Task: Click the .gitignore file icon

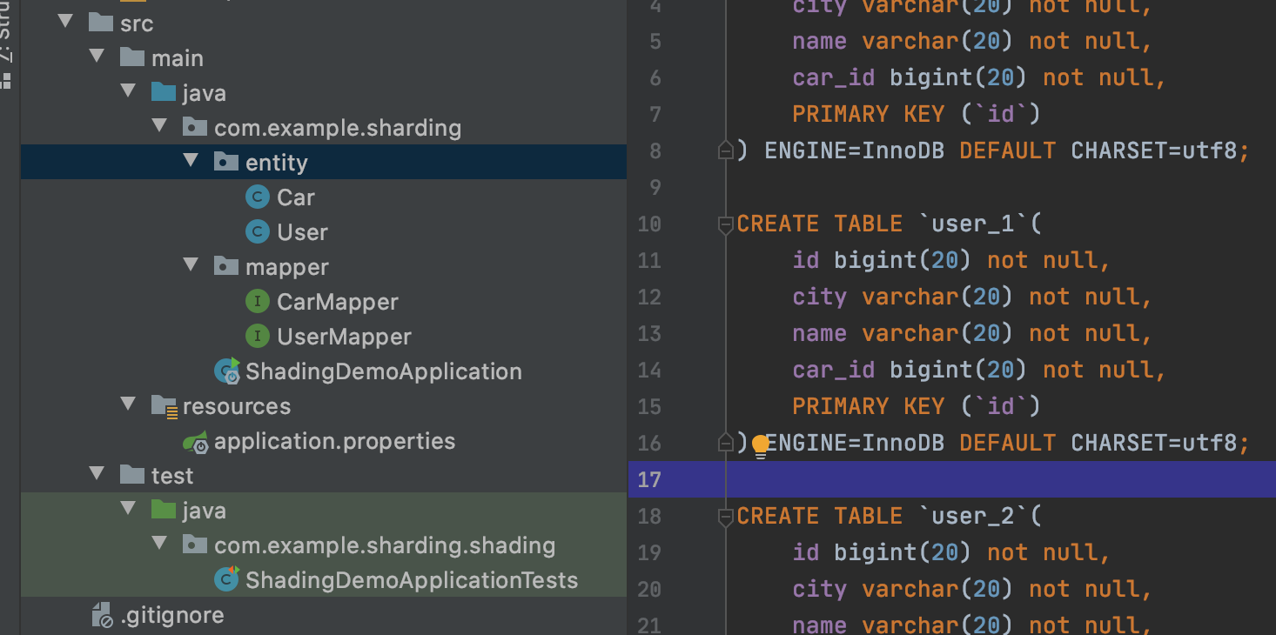Action: [102, 616]
